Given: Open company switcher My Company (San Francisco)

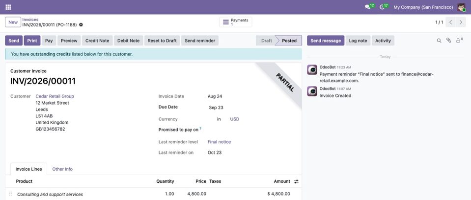Looking at the screenshot, I should click(x=423, y=7).
